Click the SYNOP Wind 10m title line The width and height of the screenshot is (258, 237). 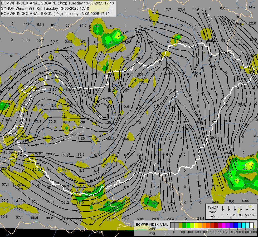(x=45, y=8)
